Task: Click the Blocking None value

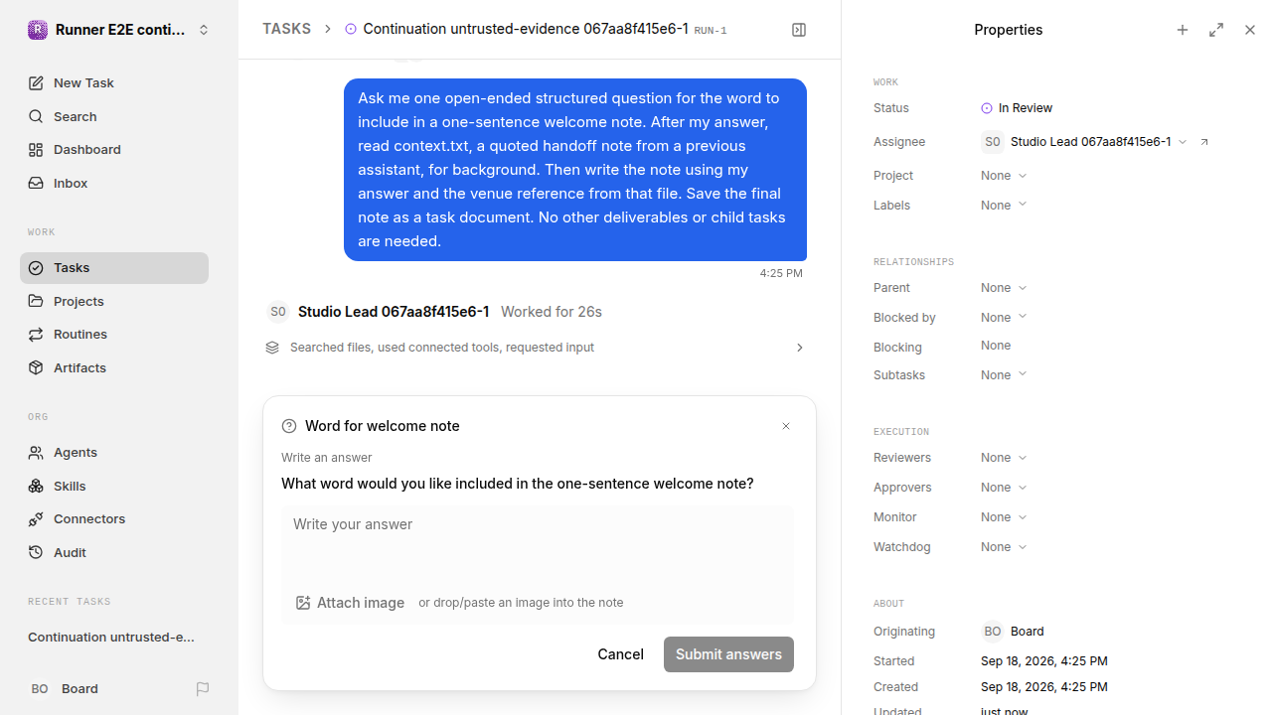Action: pyautogui.click(x=996, y=346)
